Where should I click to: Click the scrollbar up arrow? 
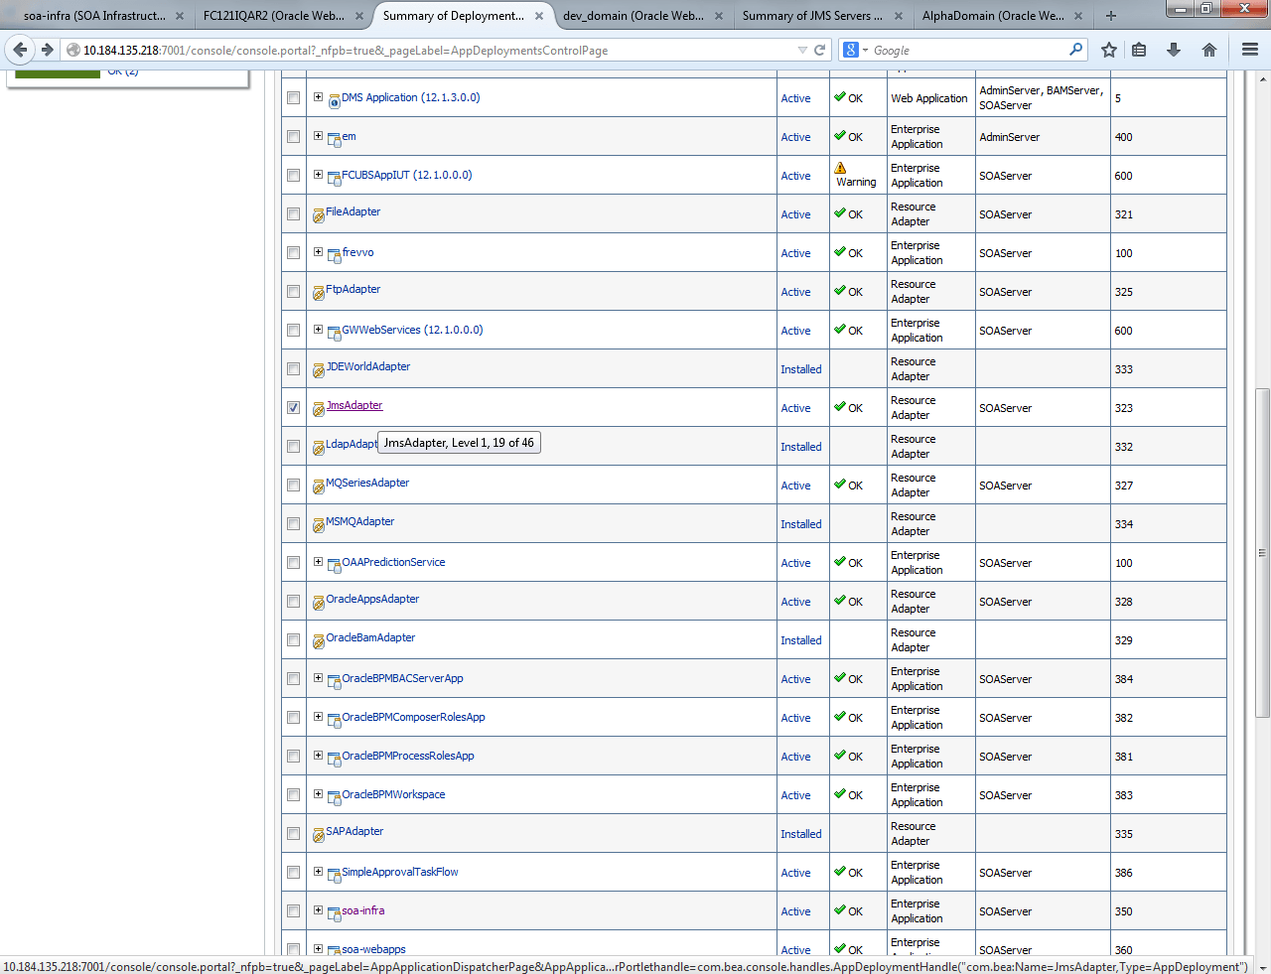pyautogui.click(x=1262, y=79)
